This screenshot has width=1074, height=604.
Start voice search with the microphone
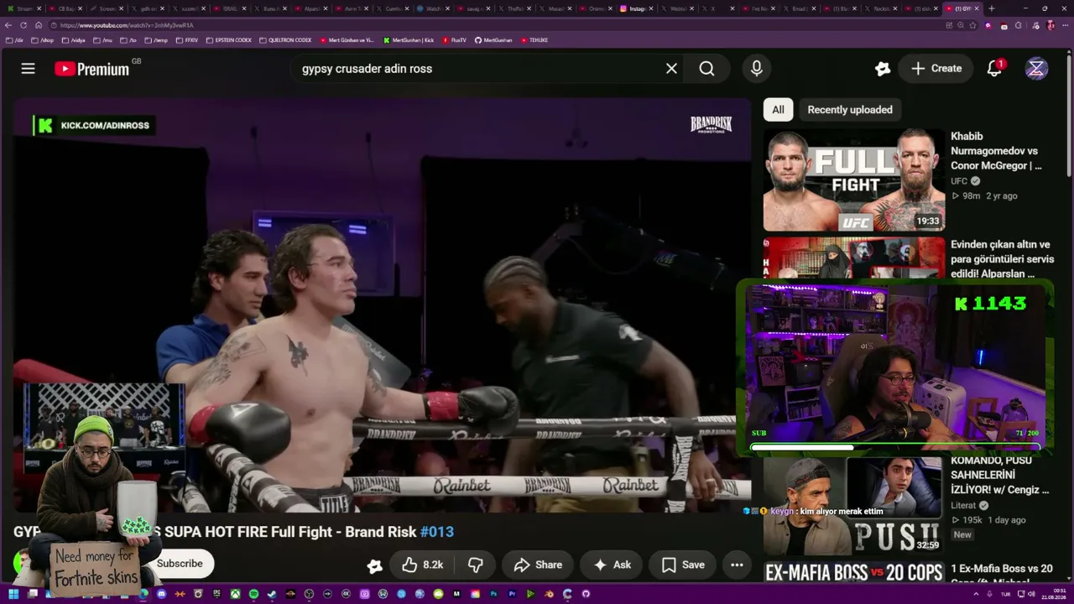[757, 69]
